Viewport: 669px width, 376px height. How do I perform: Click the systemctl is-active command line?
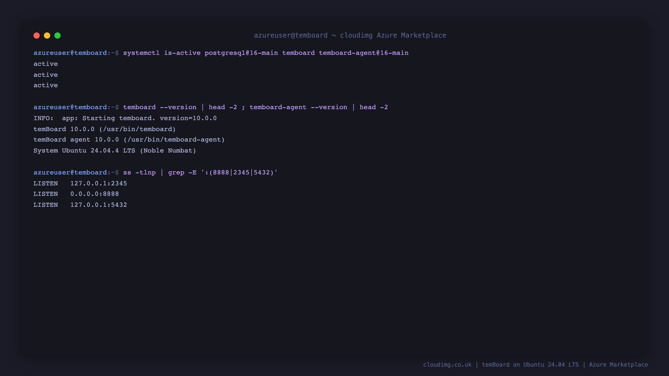coord(221,53)
